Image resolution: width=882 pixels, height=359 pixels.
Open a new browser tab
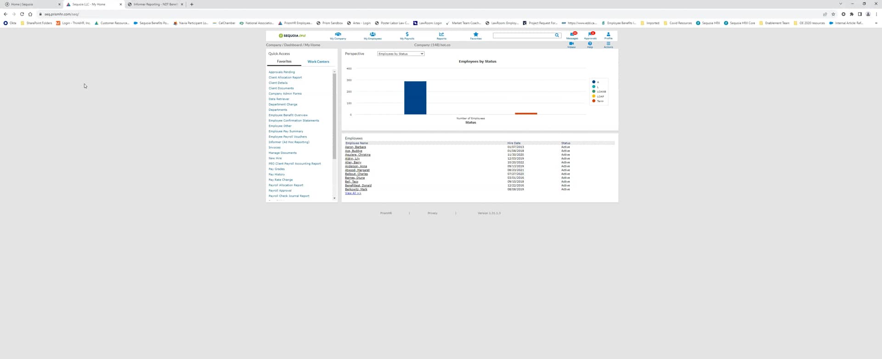point(192,5)
